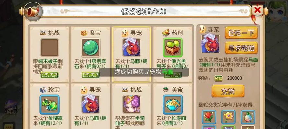Click the 任性一下 button
Image resolution: width=288 pixels, height=129 pixels.
(x=241, y=33)
